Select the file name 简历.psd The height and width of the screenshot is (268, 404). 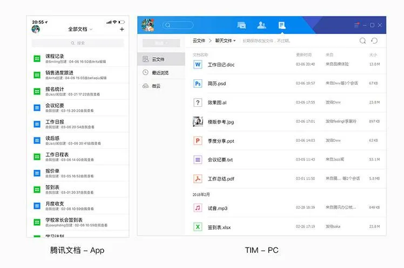click(217, 84)
